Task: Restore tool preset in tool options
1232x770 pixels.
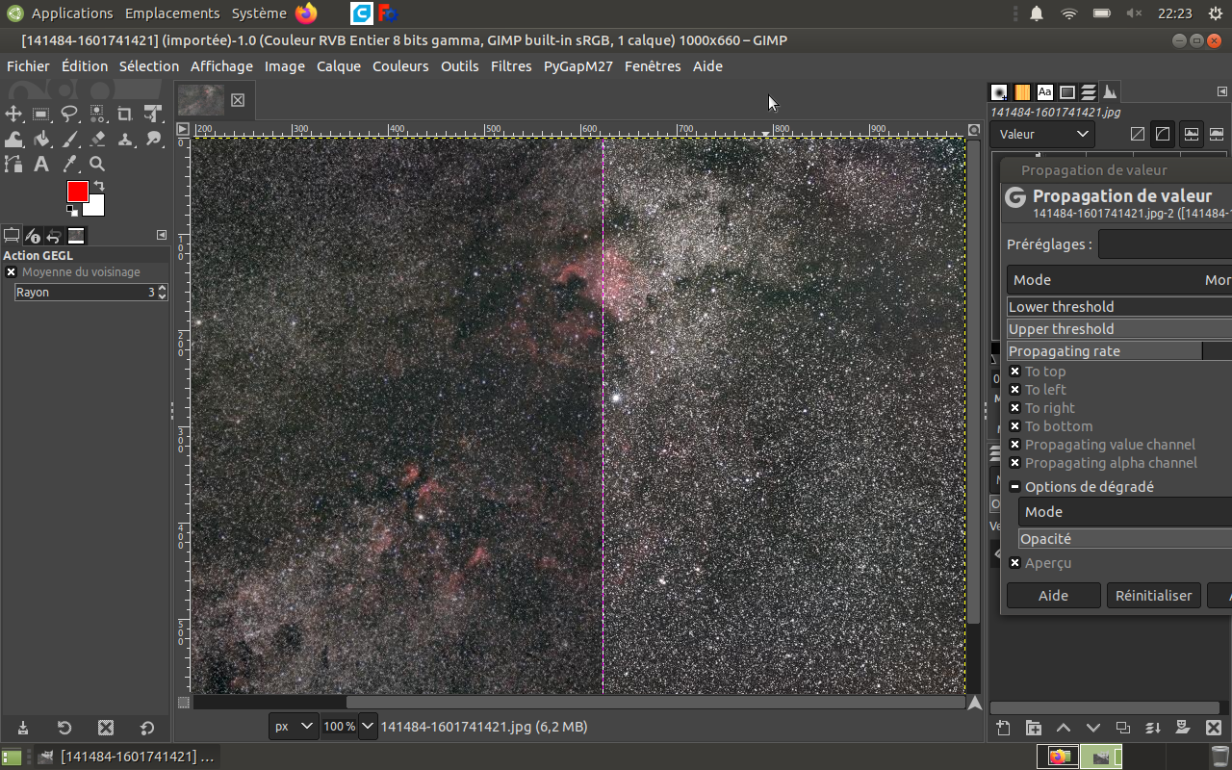Action: 64,728
